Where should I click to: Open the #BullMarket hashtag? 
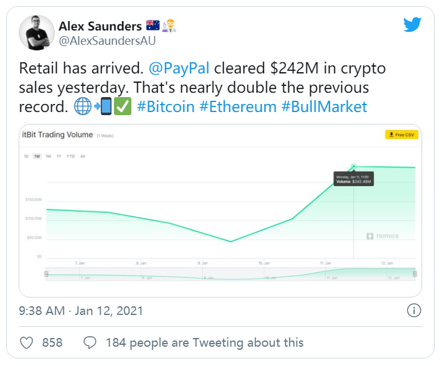point(324,106)
